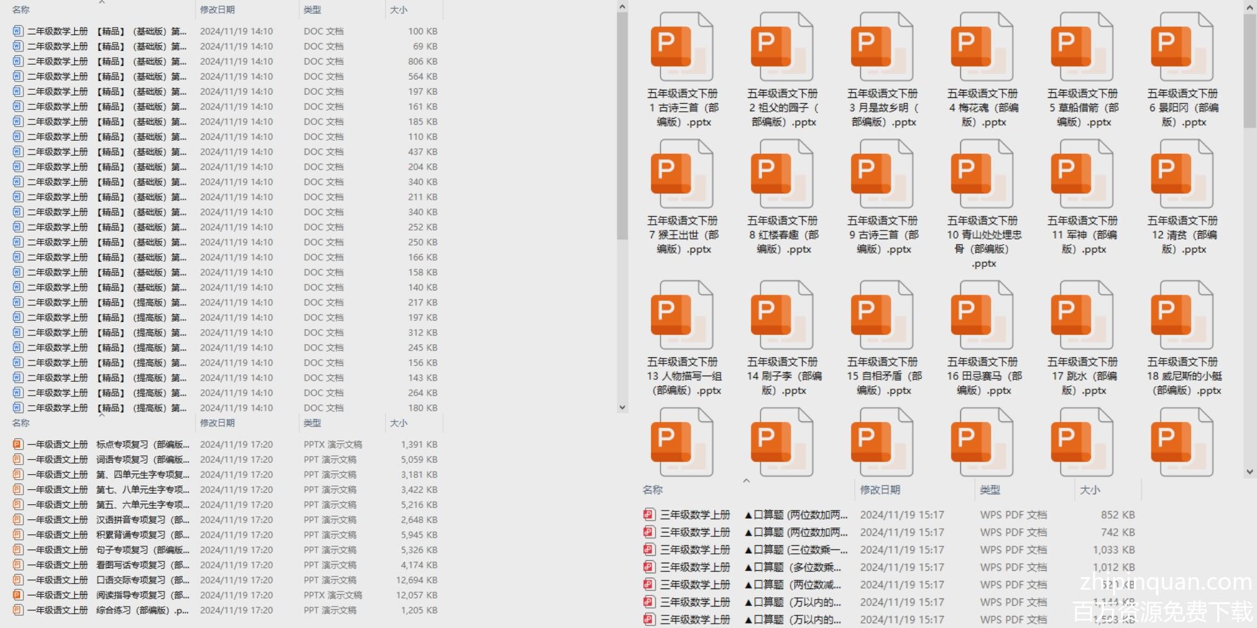Click 类型 column header in 一年级语文 list
Image resolution: width=1257 pixels, height=628 pixels.
(312, 423)
